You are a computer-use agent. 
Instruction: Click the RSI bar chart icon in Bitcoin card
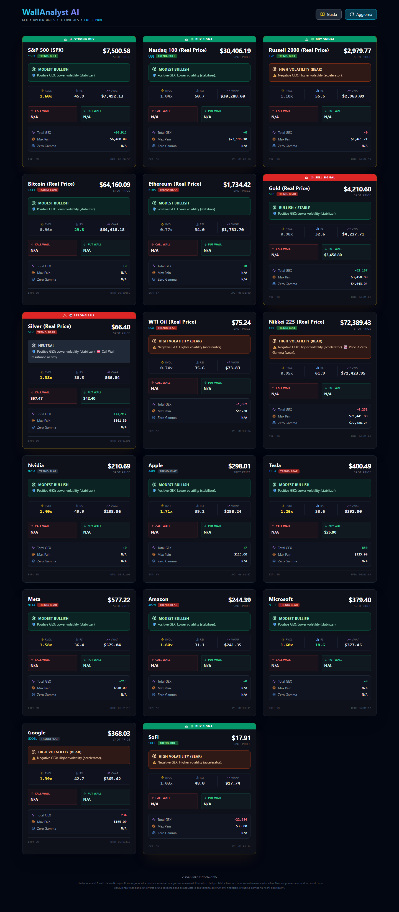(77, 224)
